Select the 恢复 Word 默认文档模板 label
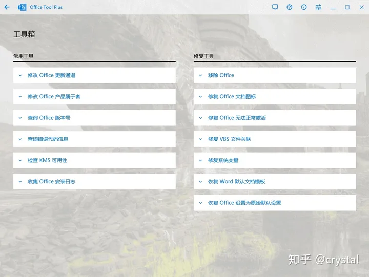The image size is (369, 277). click(236, 182)
